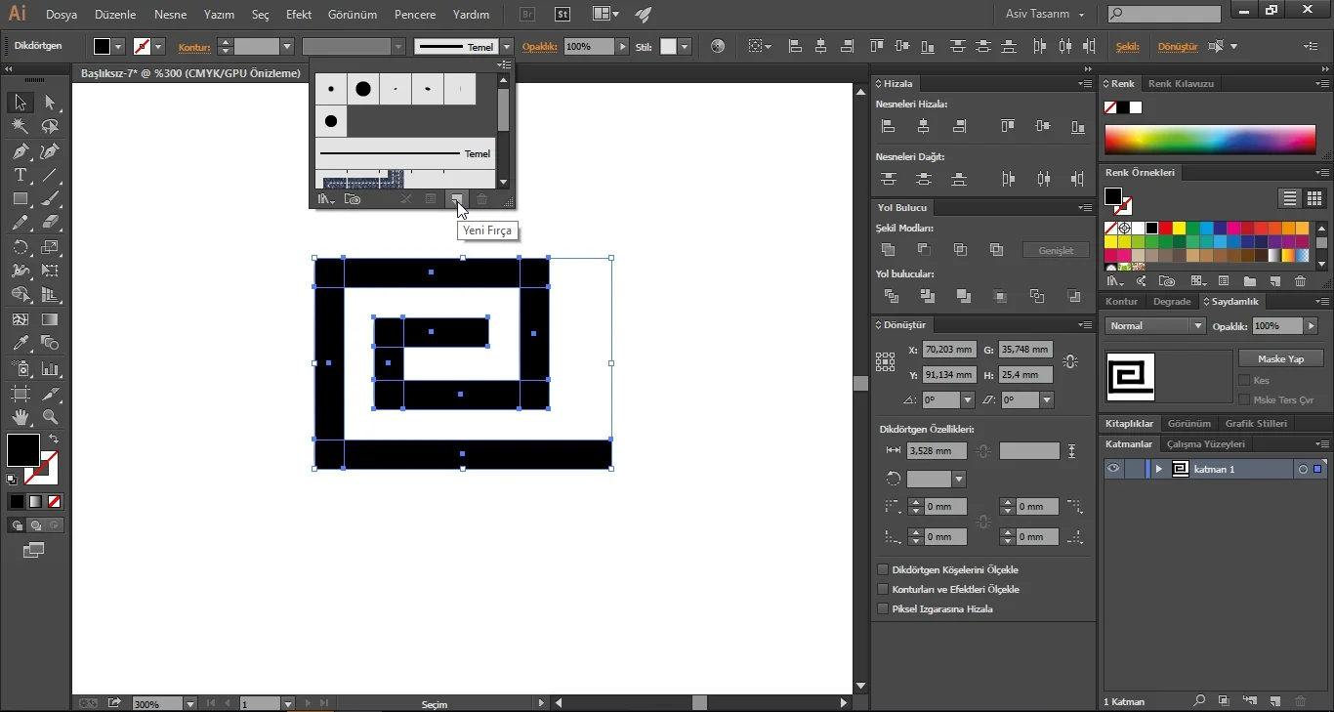Open the Temel brush definition dropdown
The height and width of the screenshot is (712, 1334).
pyautogui.click(x=506, y=47)
